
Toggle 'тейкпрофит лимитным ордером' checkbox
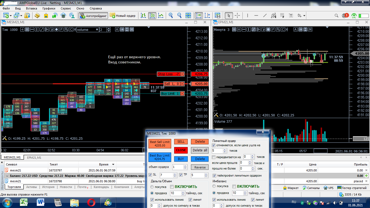[215, 175]
